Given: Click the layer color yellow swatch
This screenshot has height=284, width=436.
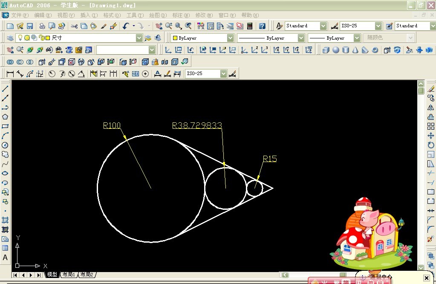Looking at the screenshot, I should pos(48,38).
